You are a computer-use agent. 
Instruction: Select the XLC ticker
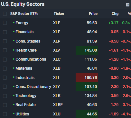point(57,59)
